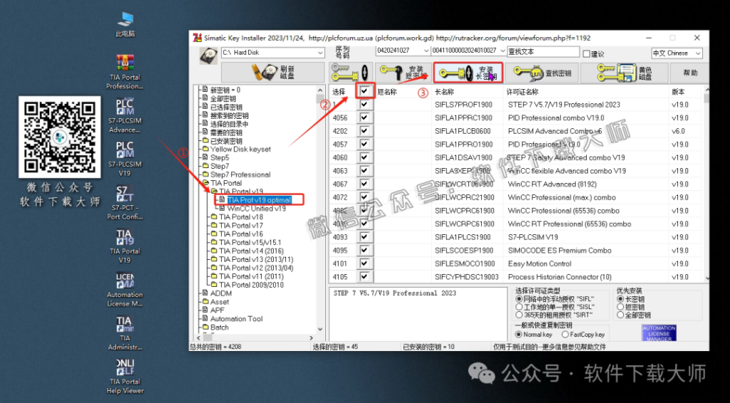
Task: Click 安装短密钥 install short key button
Action: click(x=403, y=73)
